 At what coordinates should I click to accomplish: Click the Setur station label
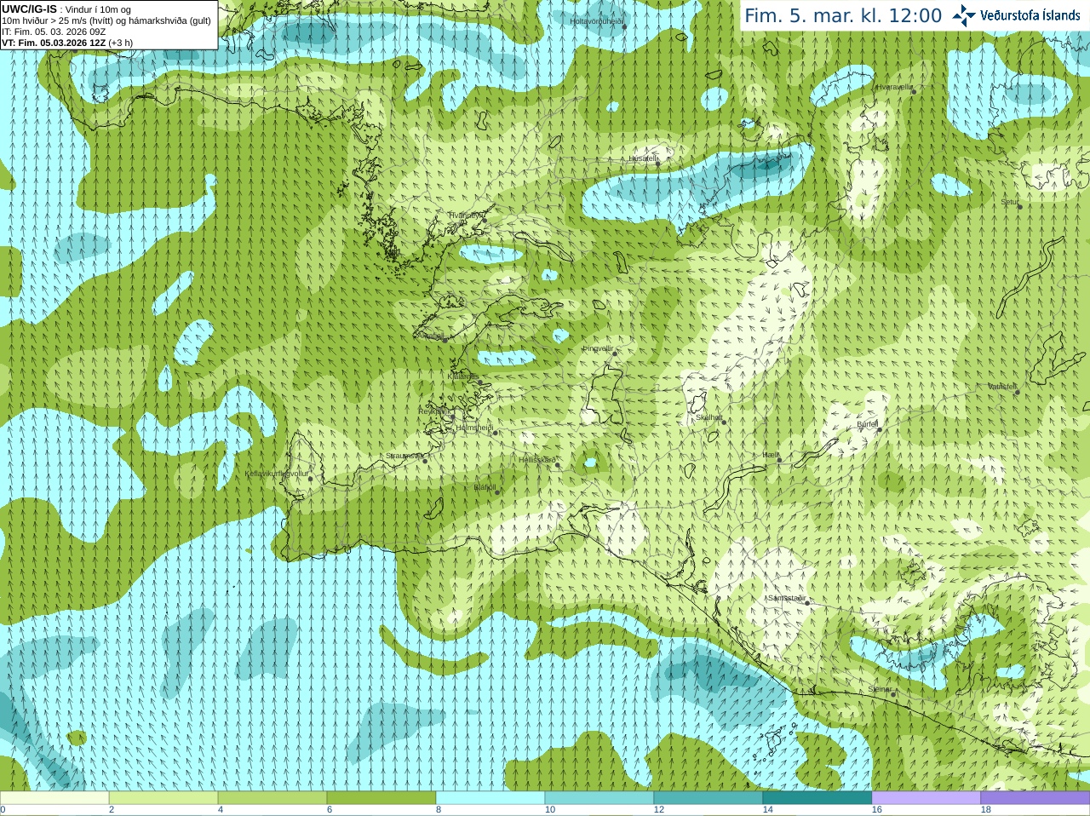tap(1010, 203)
